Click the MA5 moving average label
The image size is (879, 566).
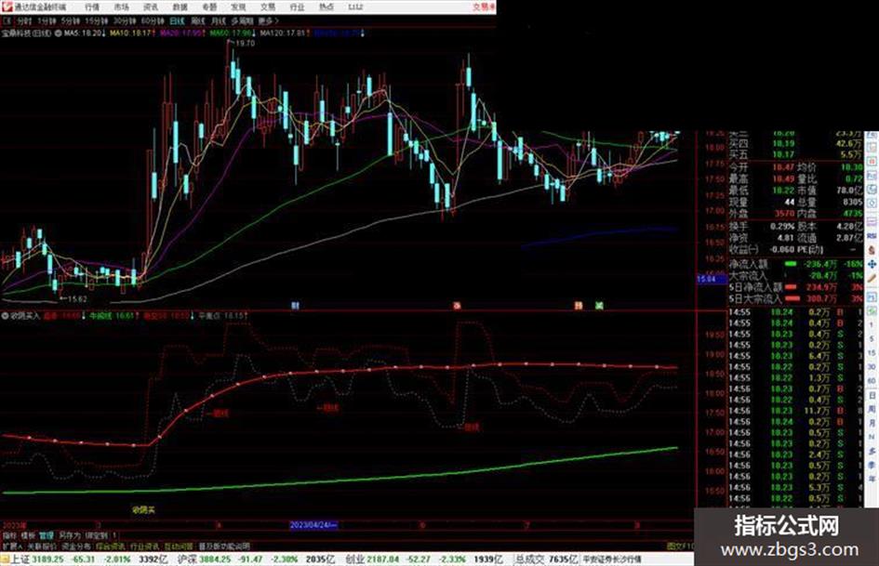(x=85, y=33)
